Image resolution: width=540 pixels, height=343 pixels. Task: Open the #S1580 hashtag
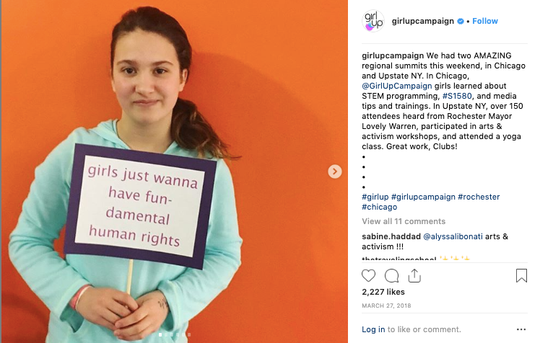click(x=457, y=96)
